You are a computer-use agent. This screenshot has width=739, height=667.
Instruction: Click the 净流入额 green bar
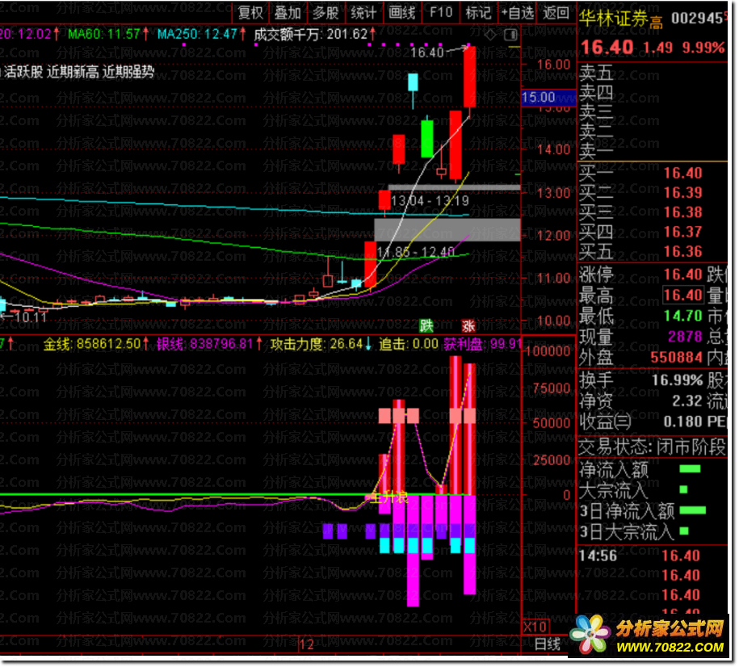click(x=690, y=469)
